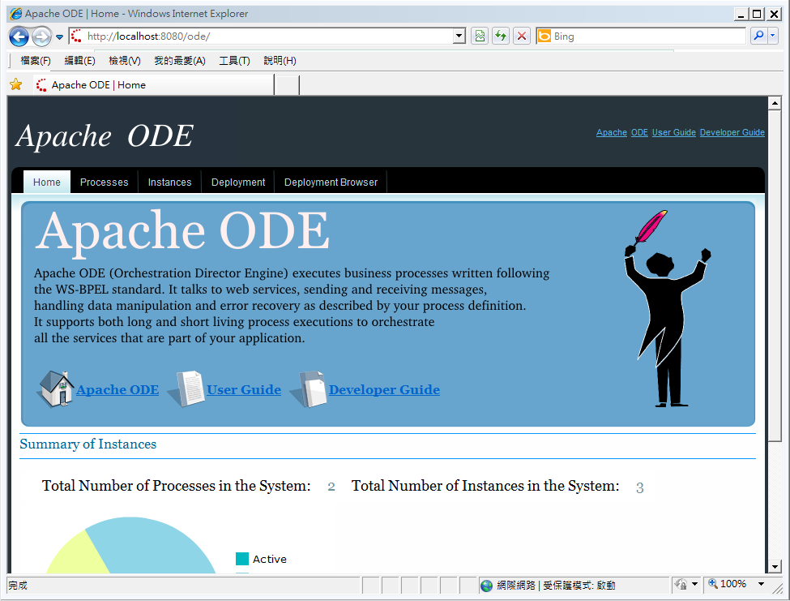Click the teal Active legend swatch

(x=242, y=559)
